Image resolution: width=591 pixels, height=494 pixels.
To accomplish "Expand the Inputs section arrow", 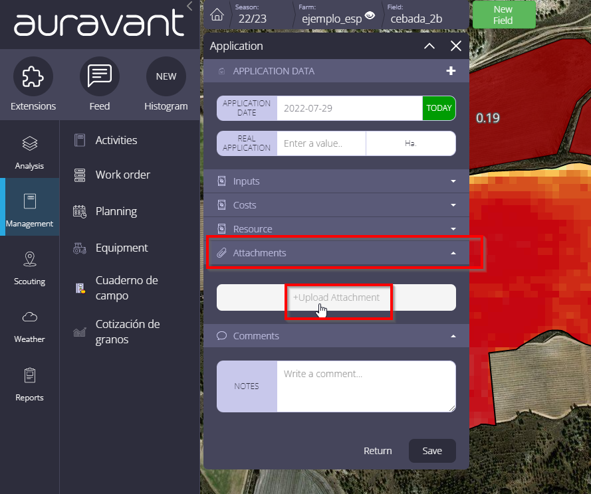I will coord(453,181).
